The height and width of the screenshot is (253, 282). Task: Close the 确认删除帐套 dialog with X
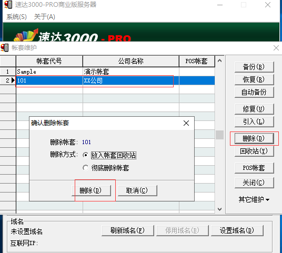click(186, 123)
